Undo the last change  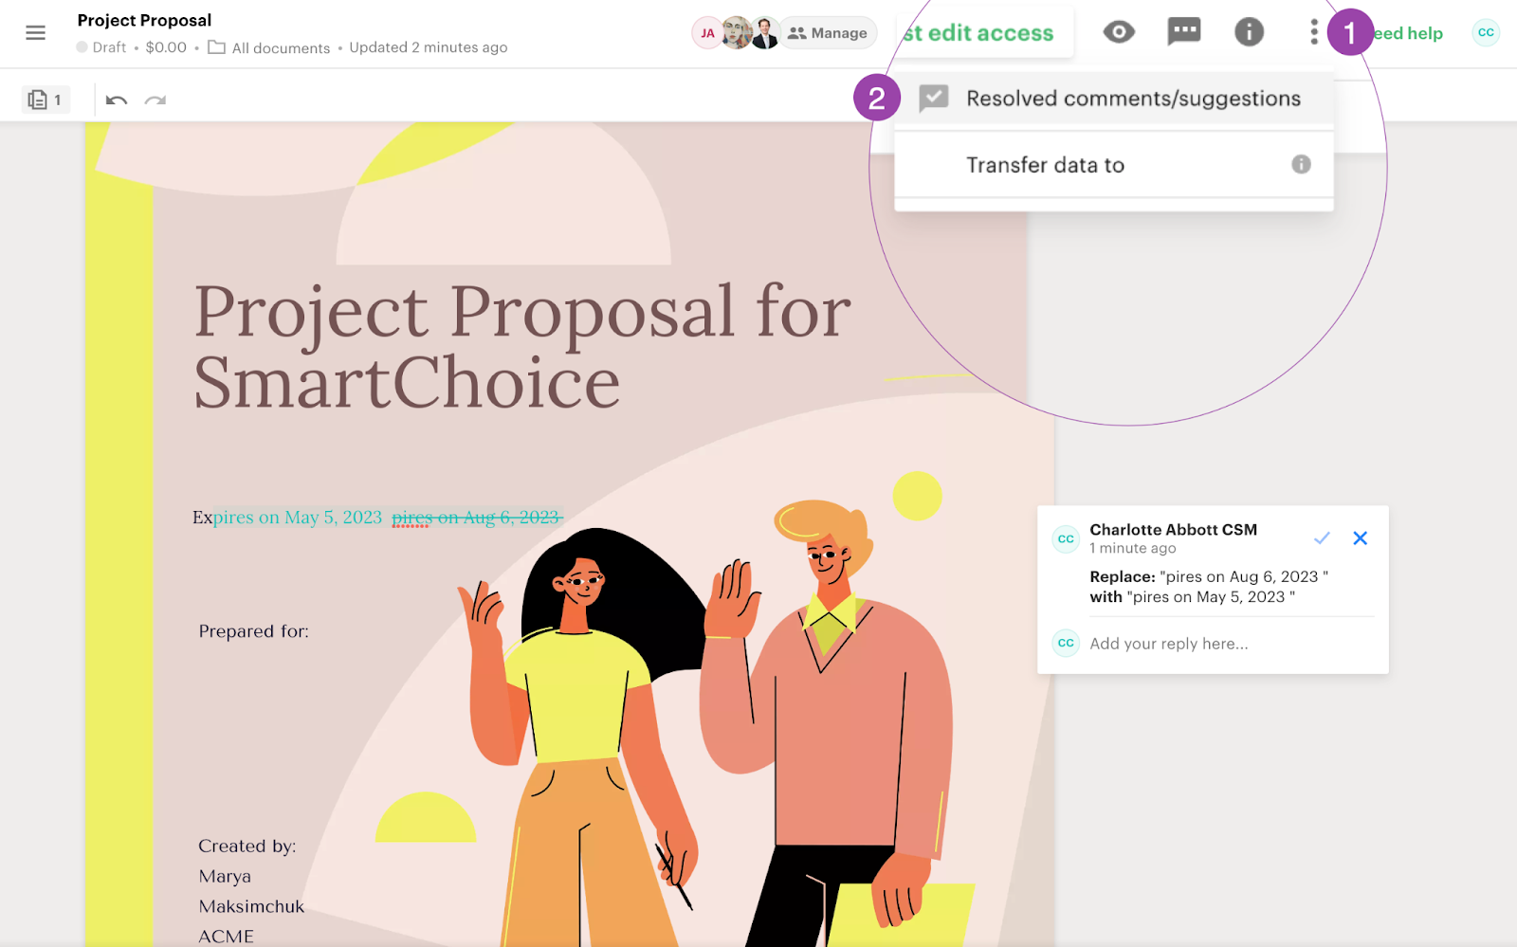[117, 100]
